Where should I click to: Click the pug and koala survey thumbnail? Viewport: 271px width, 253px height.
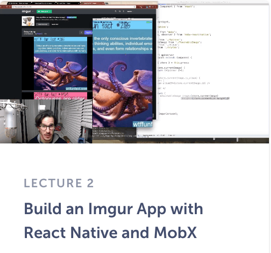pos(28,21)
